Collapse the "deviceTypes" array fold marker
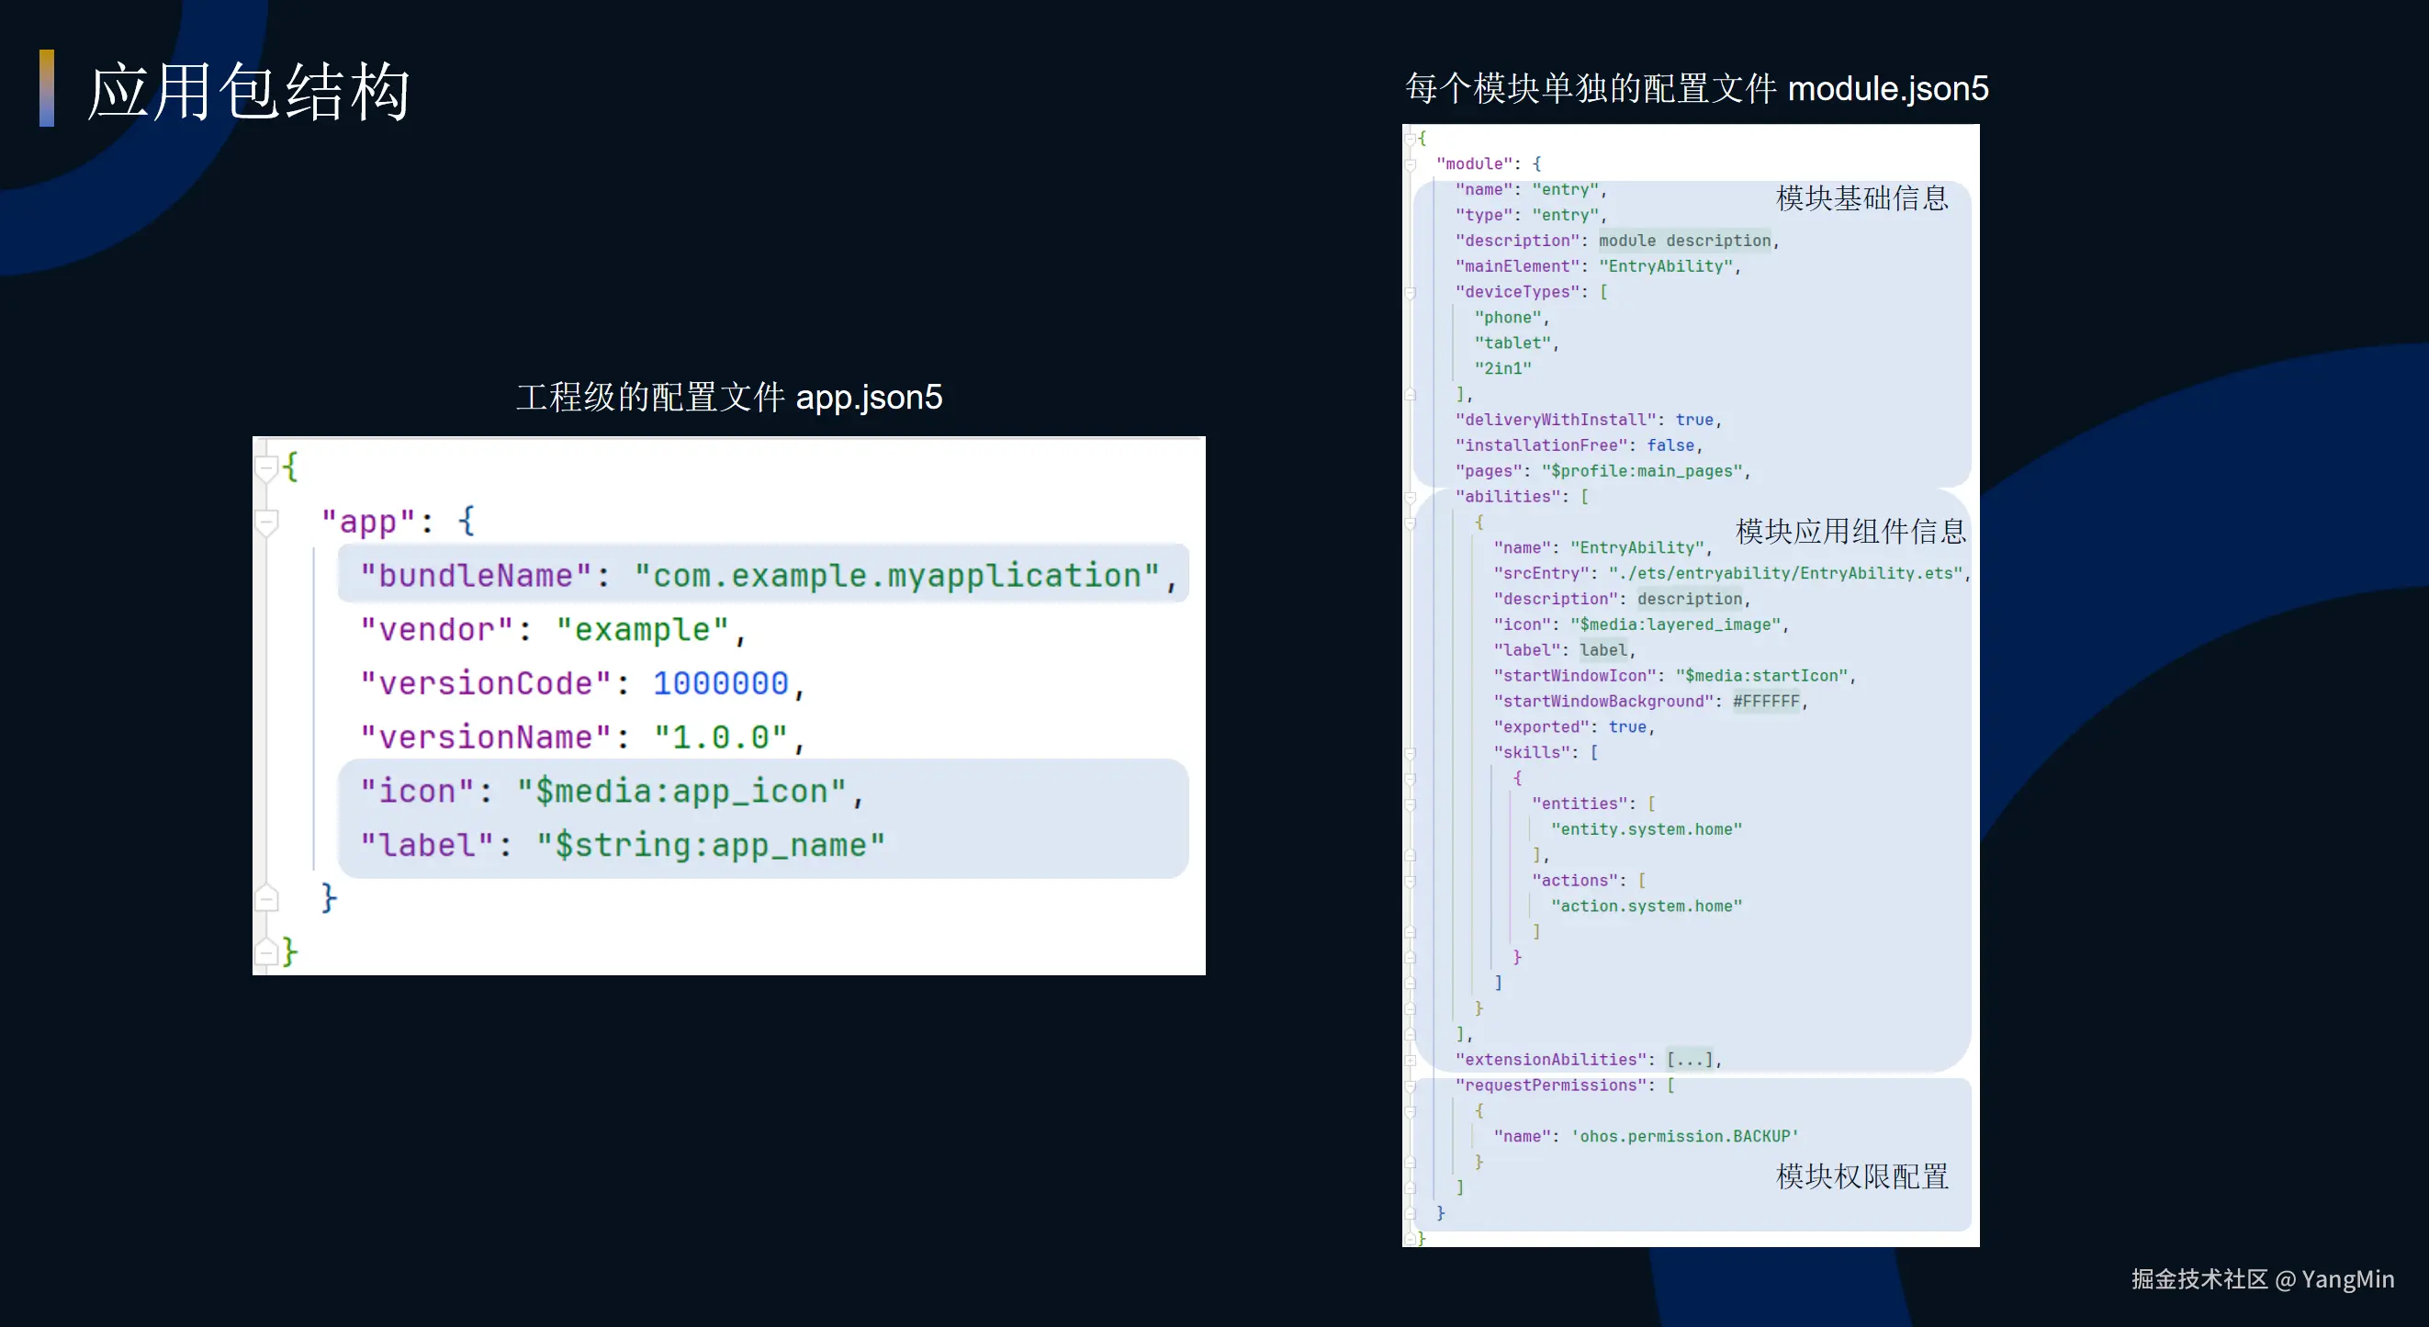The width and height of the screenshot is (2429, 1327). (x=1411, y=292)
